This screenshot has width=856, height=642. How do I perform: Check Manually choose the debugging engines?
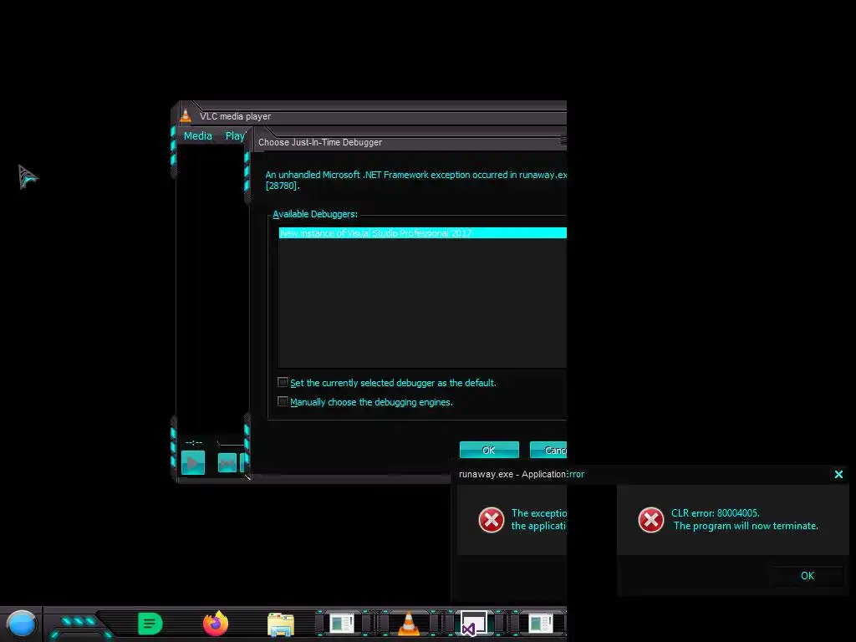pos(283,402)
